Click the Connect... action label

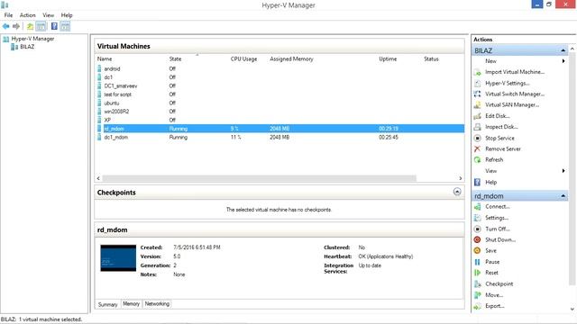point(498,207)
